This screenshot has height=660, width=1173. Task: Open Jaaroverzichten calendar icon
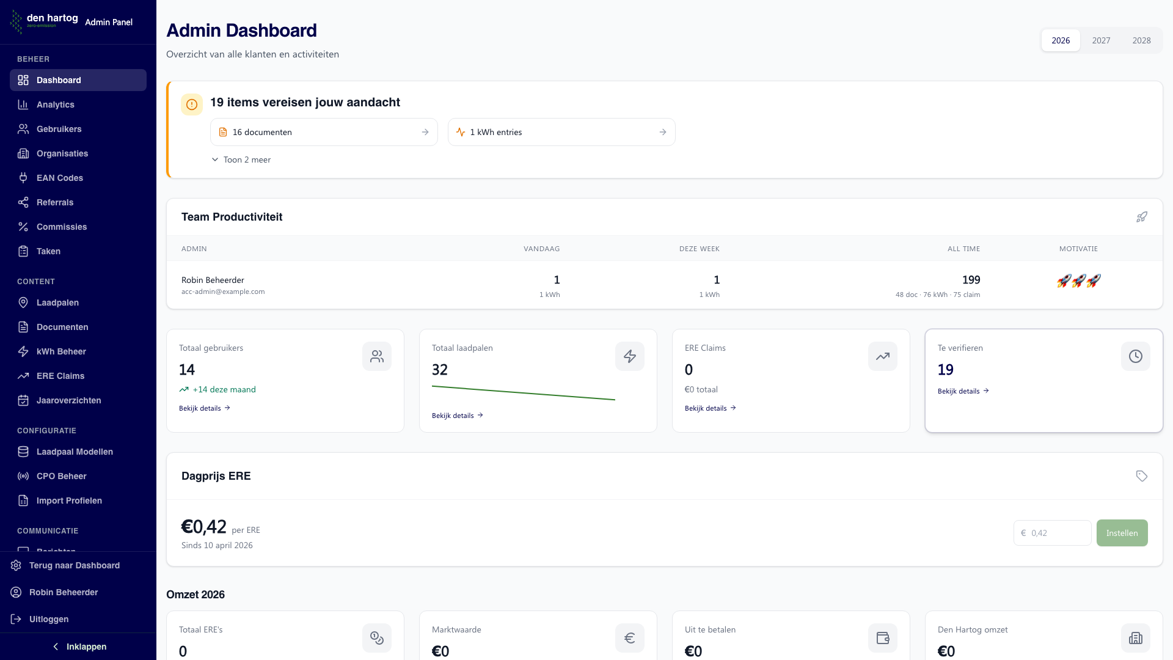point(23,400)
